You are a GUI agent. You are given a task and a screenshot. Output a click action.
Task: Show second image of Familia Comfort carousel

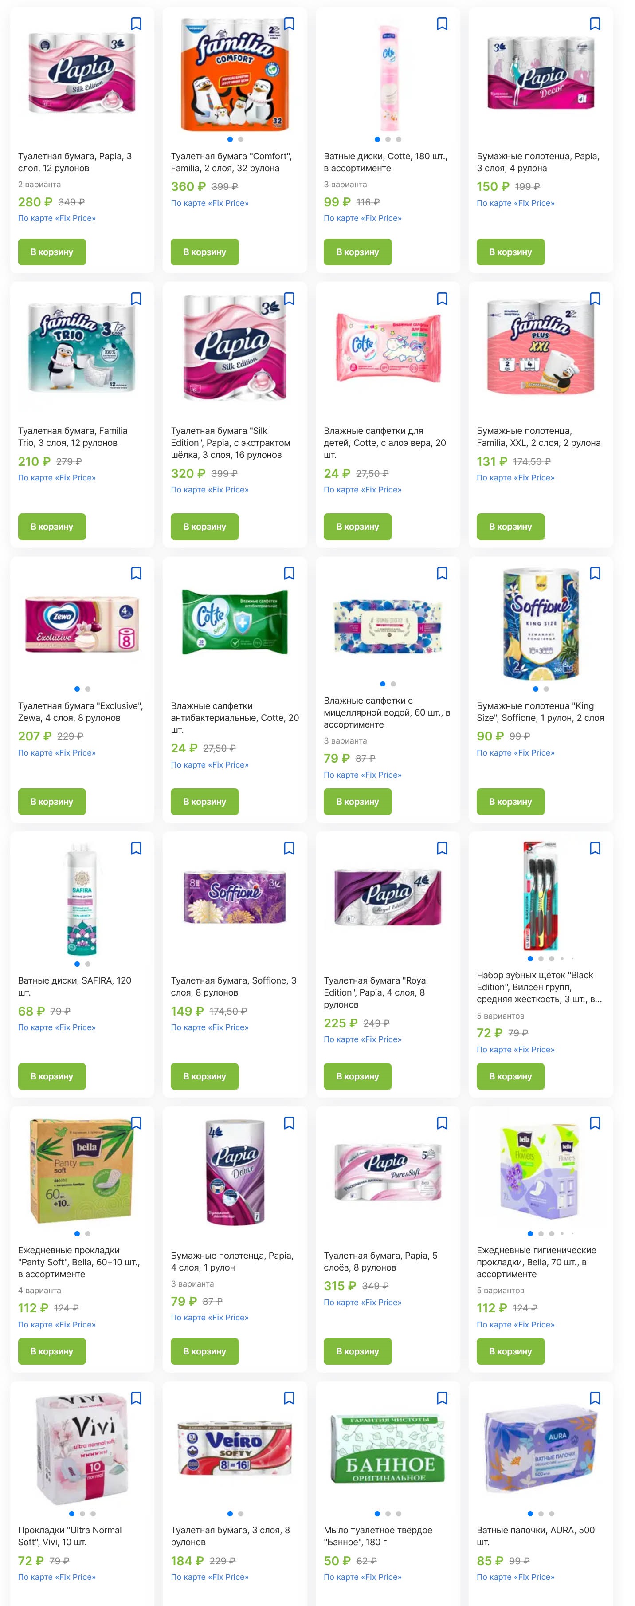click(240, 140)
